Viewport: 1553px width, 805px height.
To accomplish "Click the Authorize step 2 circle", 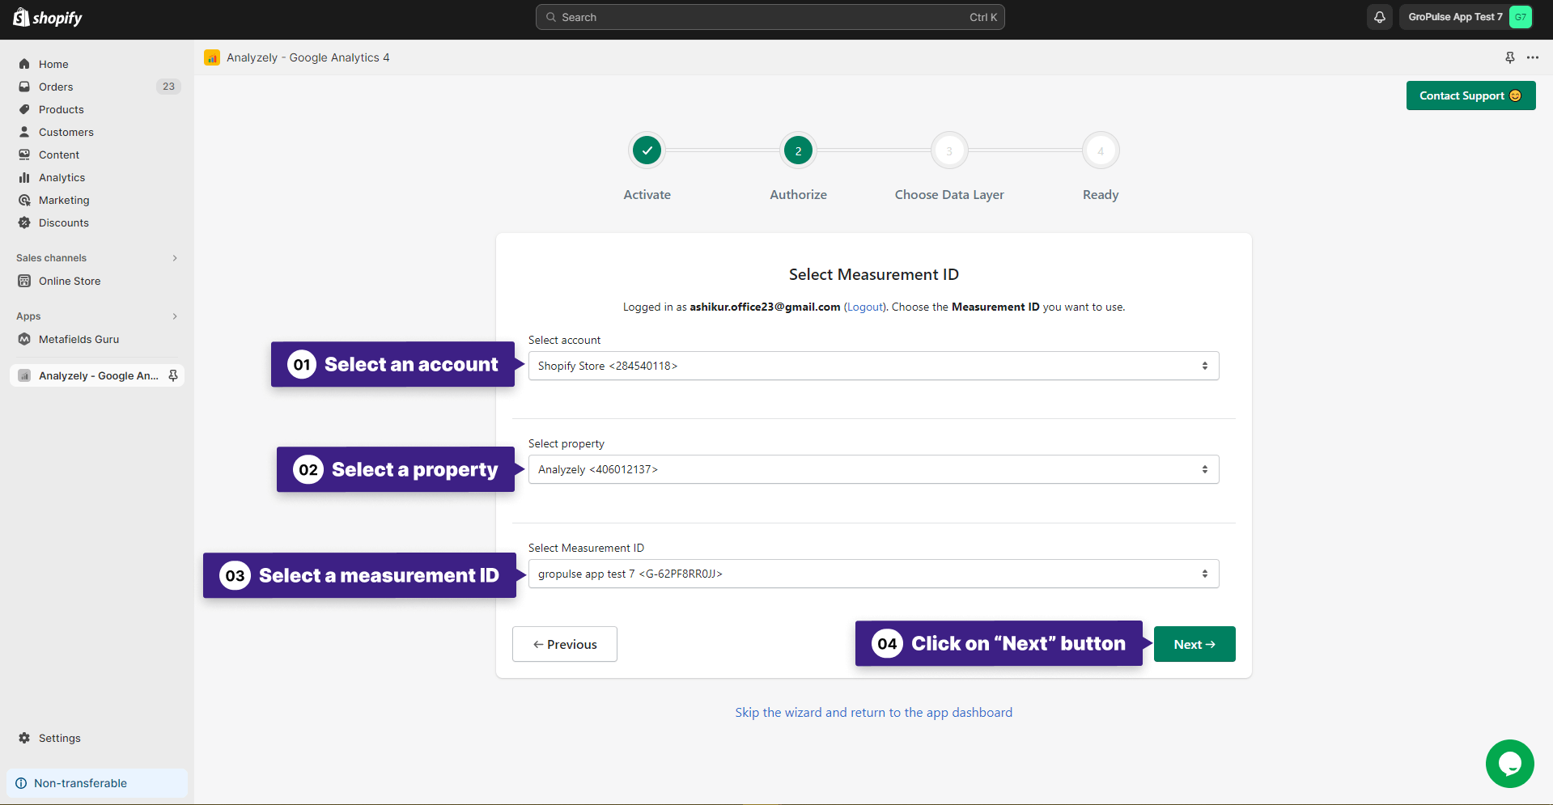I will (798, 150).
